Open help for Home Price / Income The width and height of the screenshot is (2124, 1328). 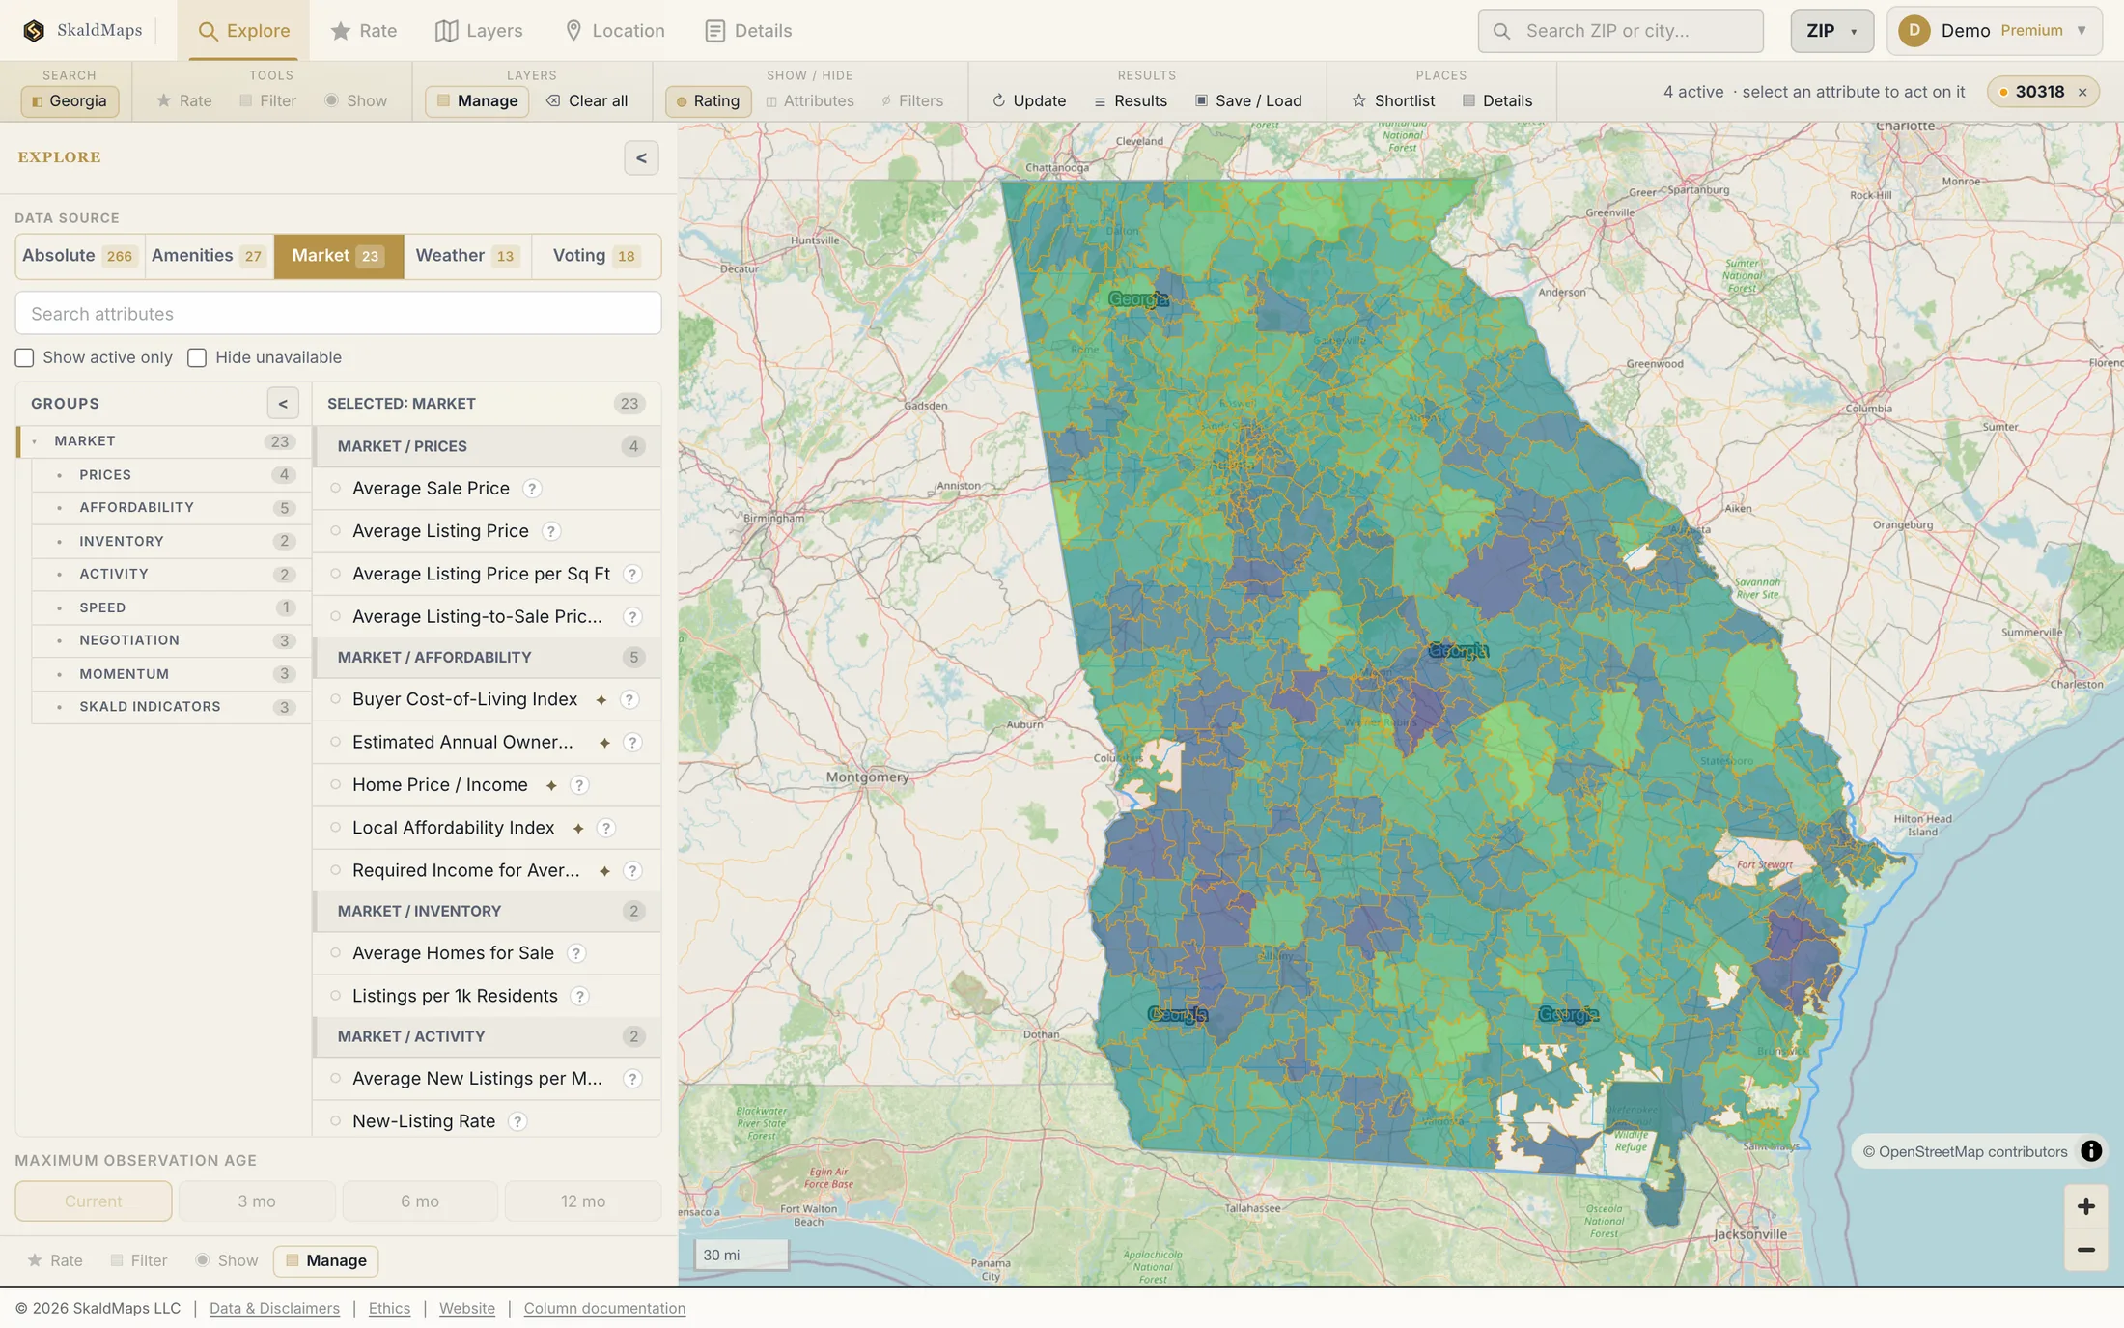(x=579, y=785)
